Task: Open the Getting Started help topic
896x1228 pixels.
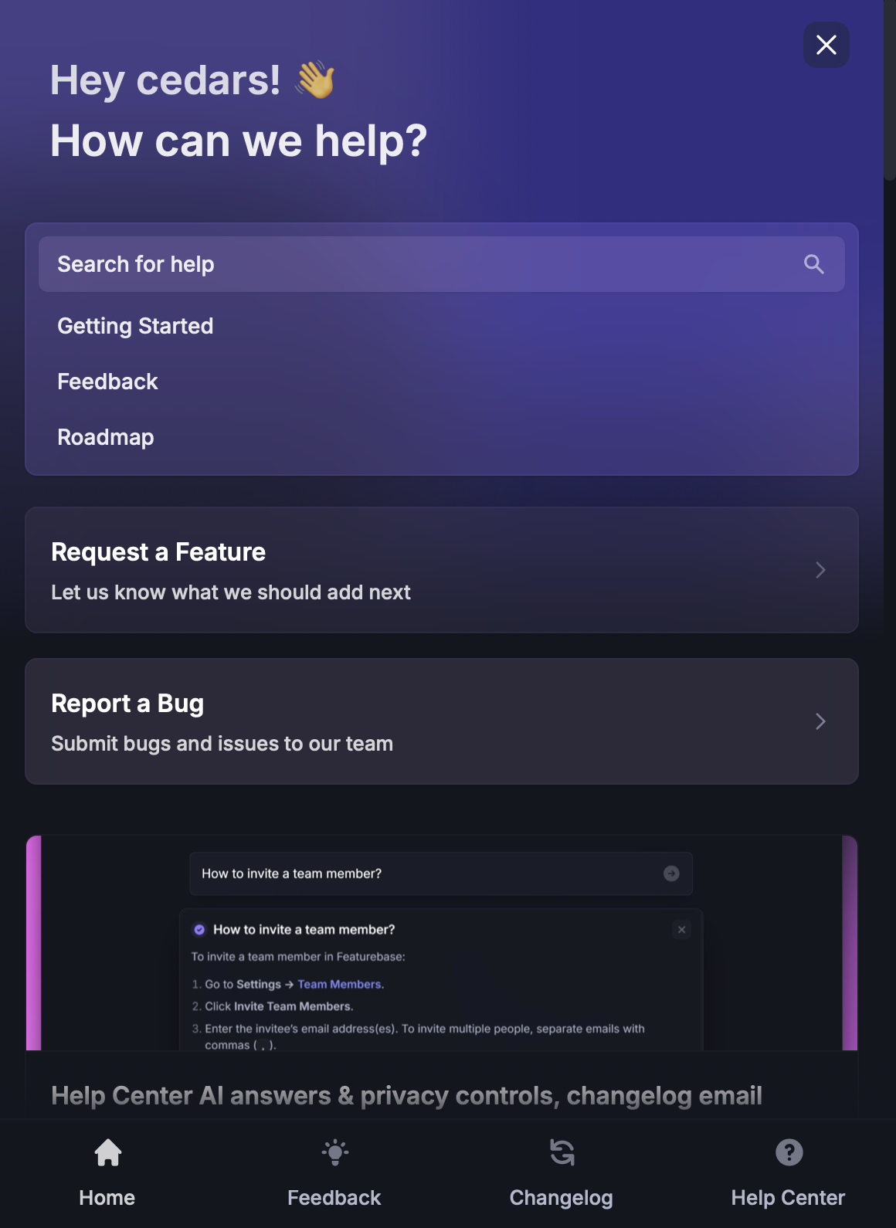Action: pyautogui.click(x=135, y=326)
